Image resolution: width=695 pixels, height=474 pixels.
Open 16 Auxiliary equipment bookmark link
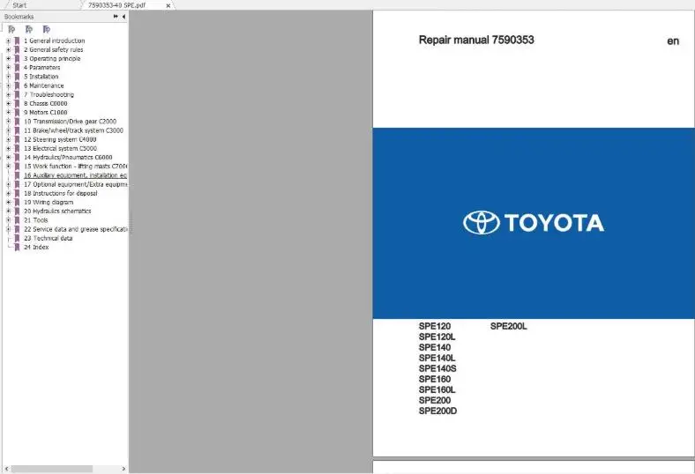tap(75, 175)
